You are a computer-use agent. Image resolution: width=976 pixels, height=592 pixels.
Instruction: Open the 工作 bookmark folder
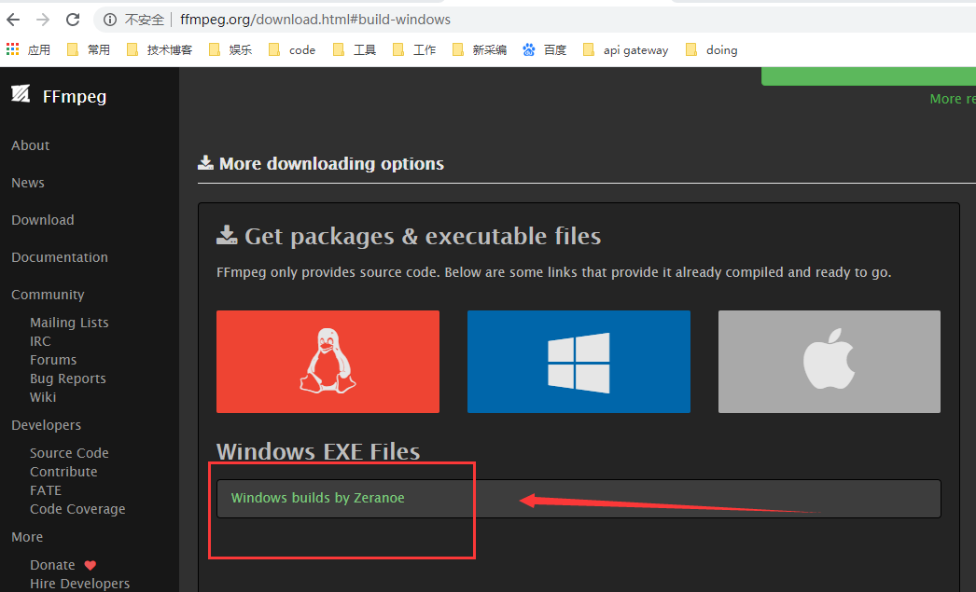(x=414, y=49)
